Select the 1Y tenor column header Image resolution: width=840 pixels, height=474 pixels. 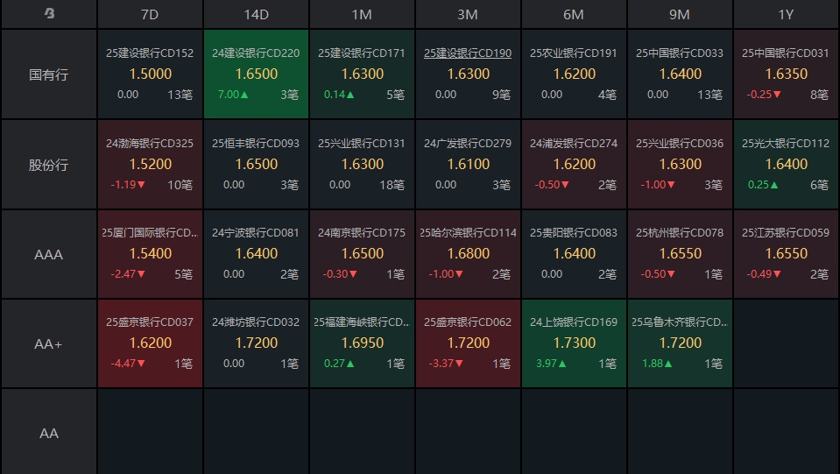tap(786, 15)
